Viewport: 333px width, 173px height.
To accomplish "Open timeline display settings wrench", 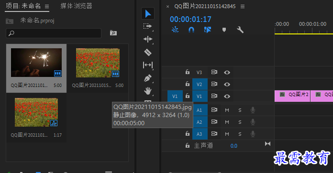I will click(x=240, y=30).
